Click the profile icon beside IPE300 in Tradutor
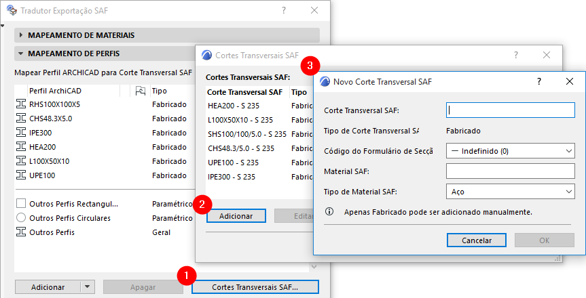The image size is (586, 298). click(21, 132)
